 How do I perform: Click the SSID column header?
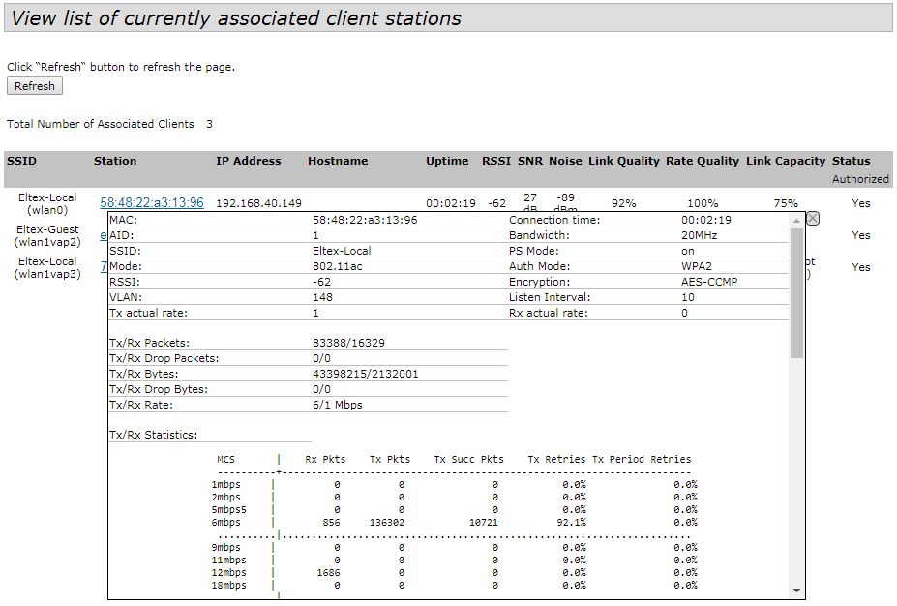click(x=21, y=161)
